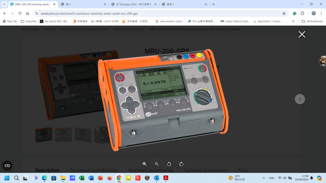Screen dimensions: 326x183
Task: Zoom in on the product image
Action: pos(145,164)
